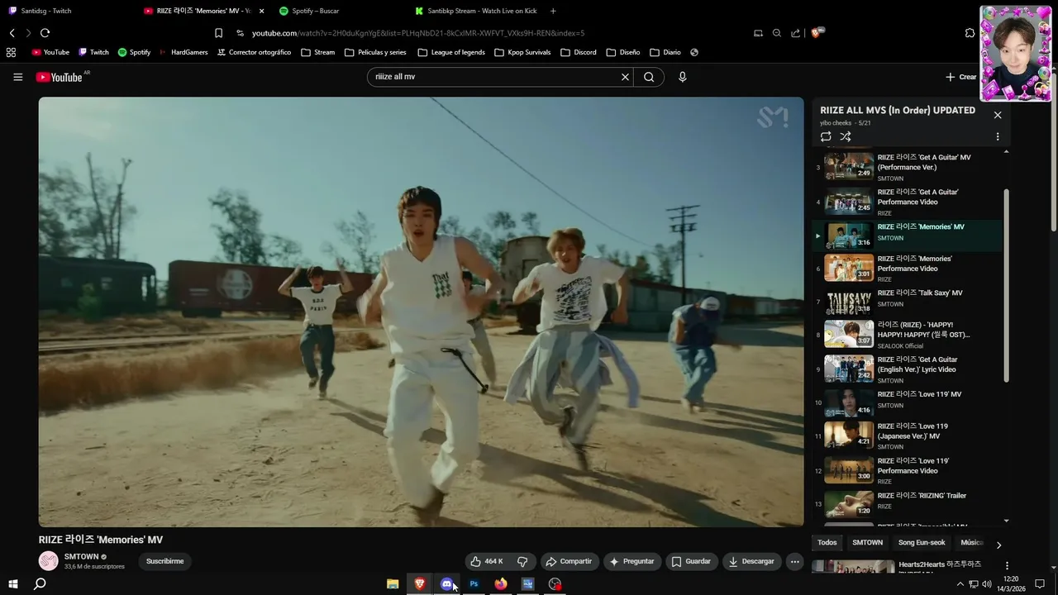
Task: Like the video with 464 K likes
Action: click(x=487, y=561)
